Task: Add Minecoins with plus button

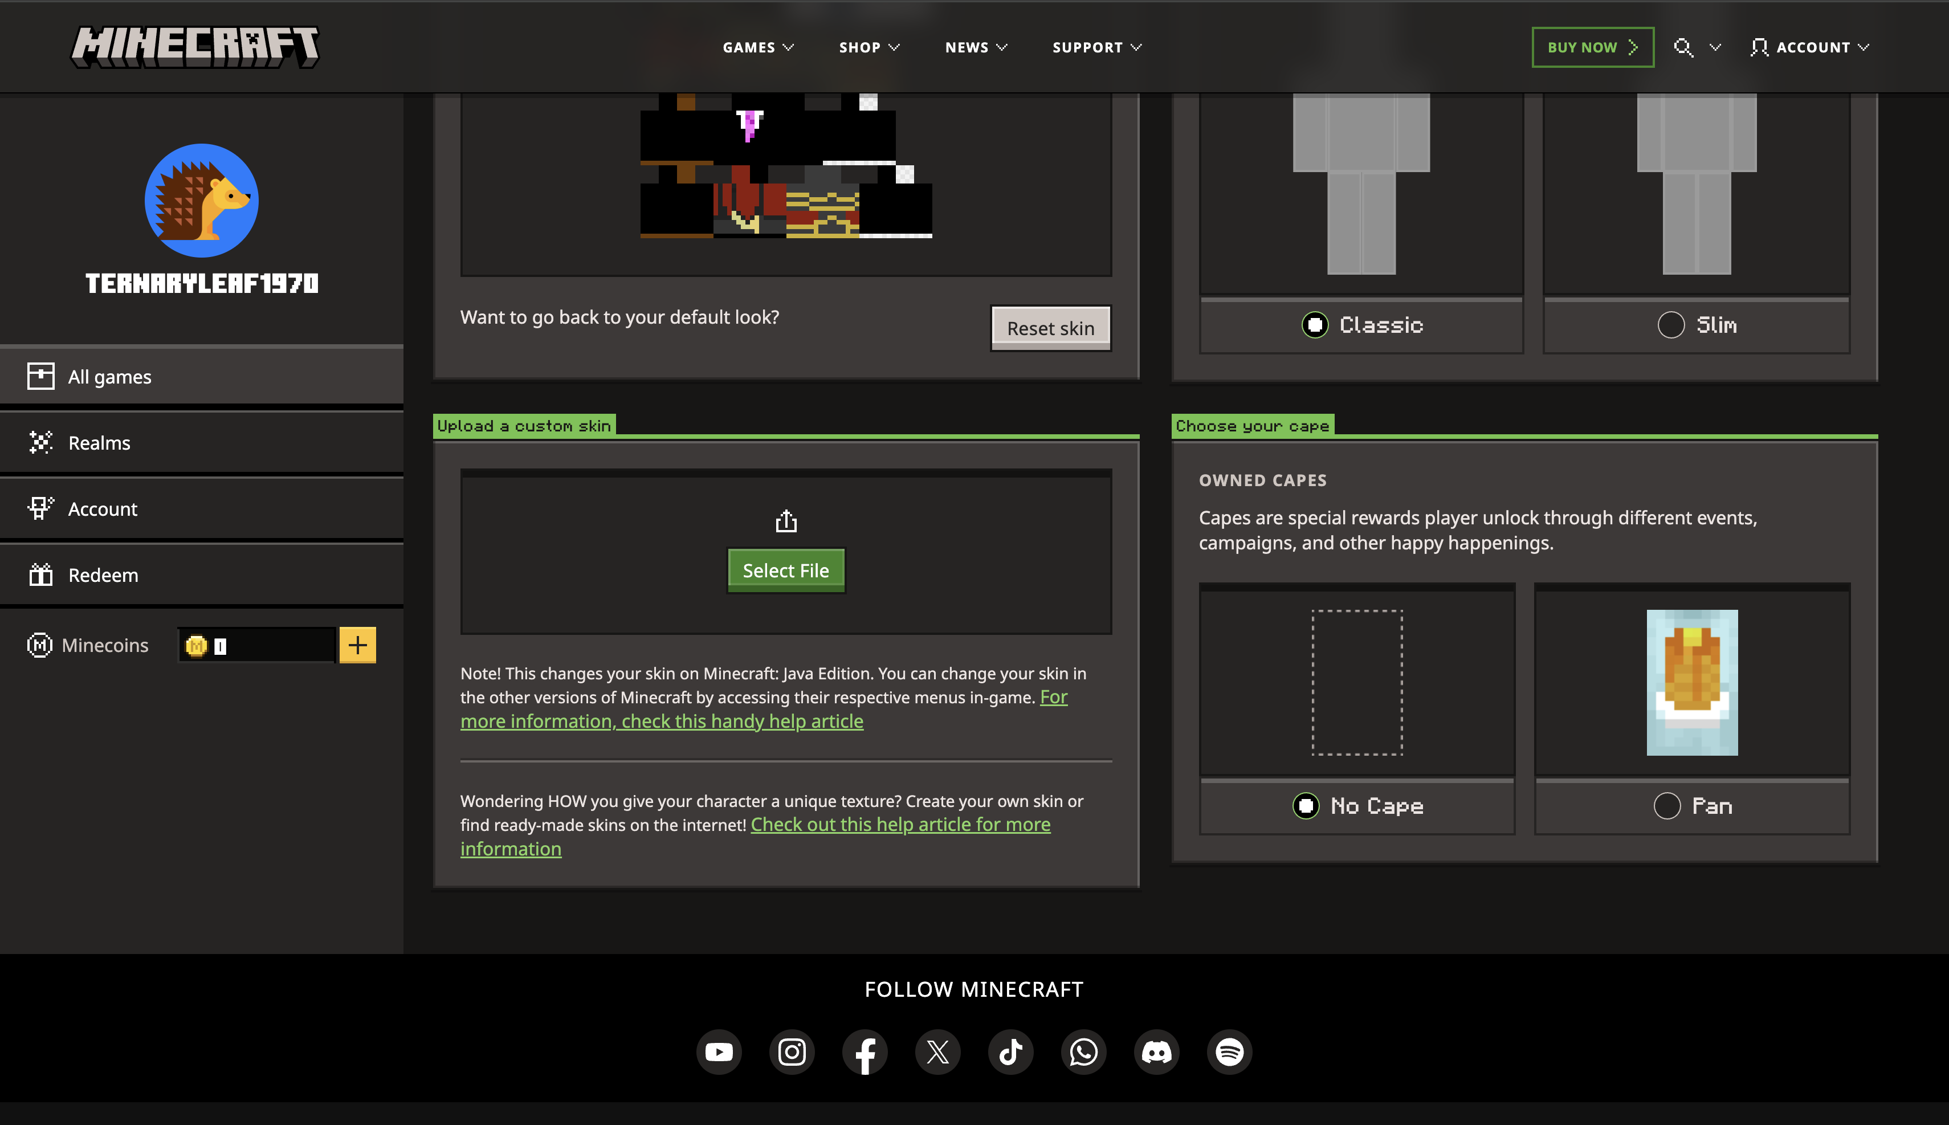Action: [x=358, y=645]
